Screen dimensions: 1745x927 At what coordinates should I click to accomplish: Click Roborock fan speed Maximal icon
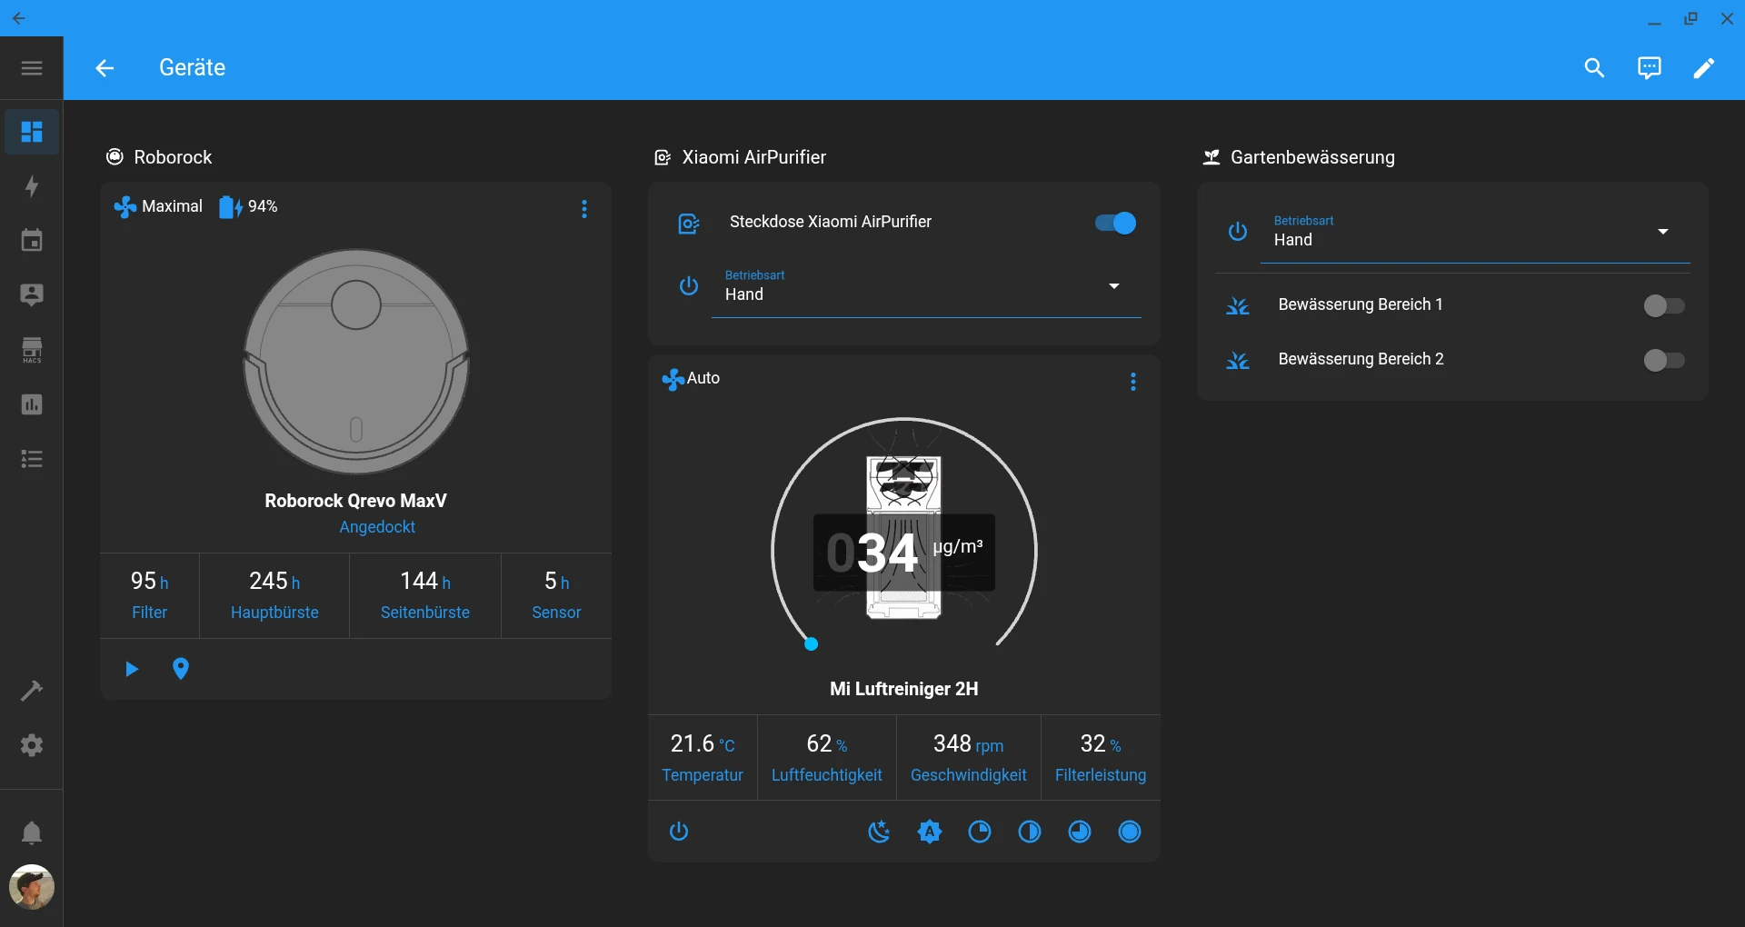[125, 207]
